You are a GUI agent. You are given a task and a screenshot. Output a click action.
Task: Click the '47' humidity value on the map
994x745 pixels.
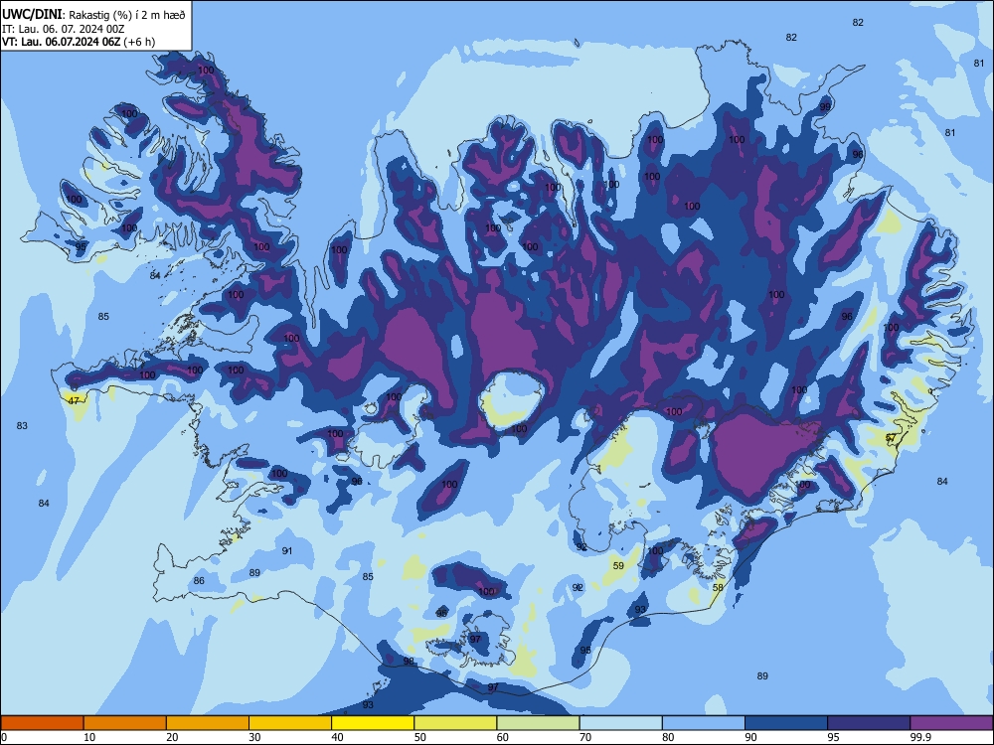point(75,401)
